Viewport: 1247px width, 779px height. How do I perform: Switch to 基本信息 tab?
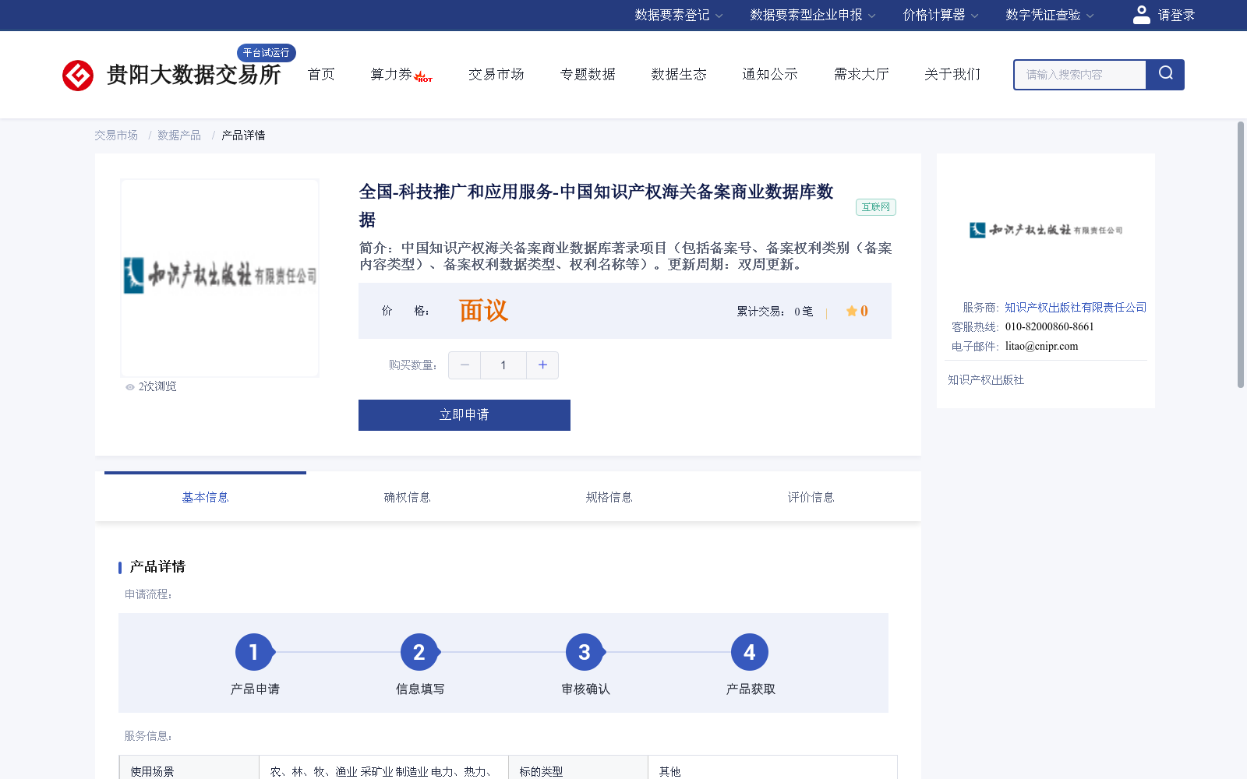tap(205, 497)
